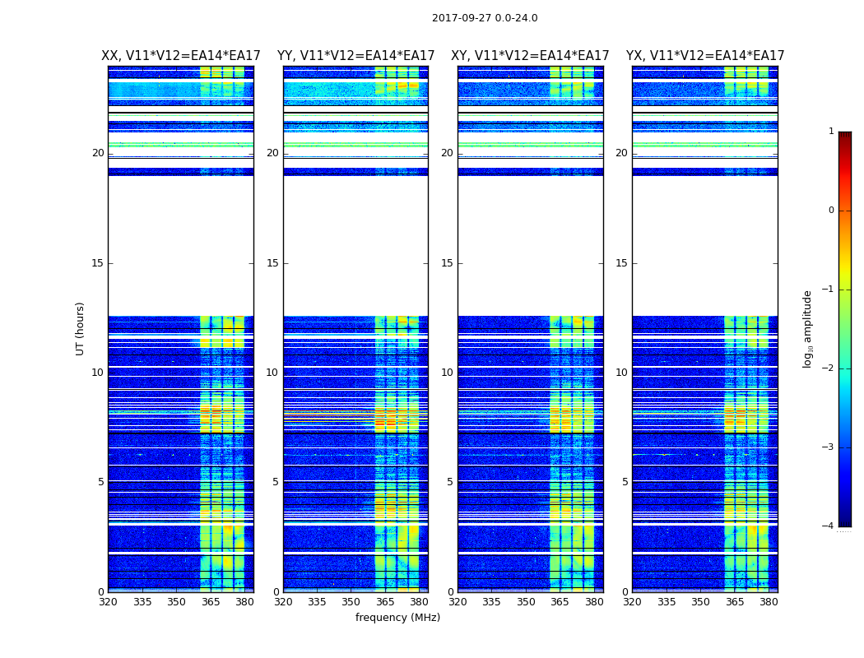Click the YX, V11*V12=EA14*EA17 panel title
Screen dimensions: 864x658
pos(704,56)
